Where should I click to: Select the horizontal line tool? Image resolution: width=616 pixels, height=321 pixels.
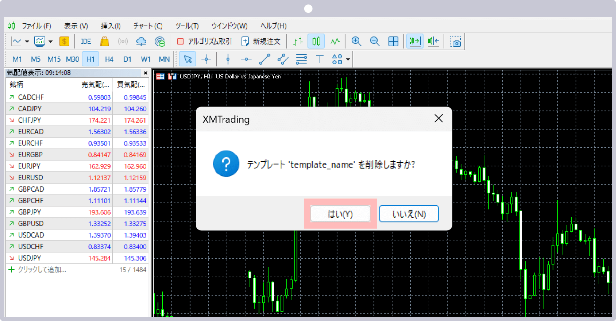[246, 59]
